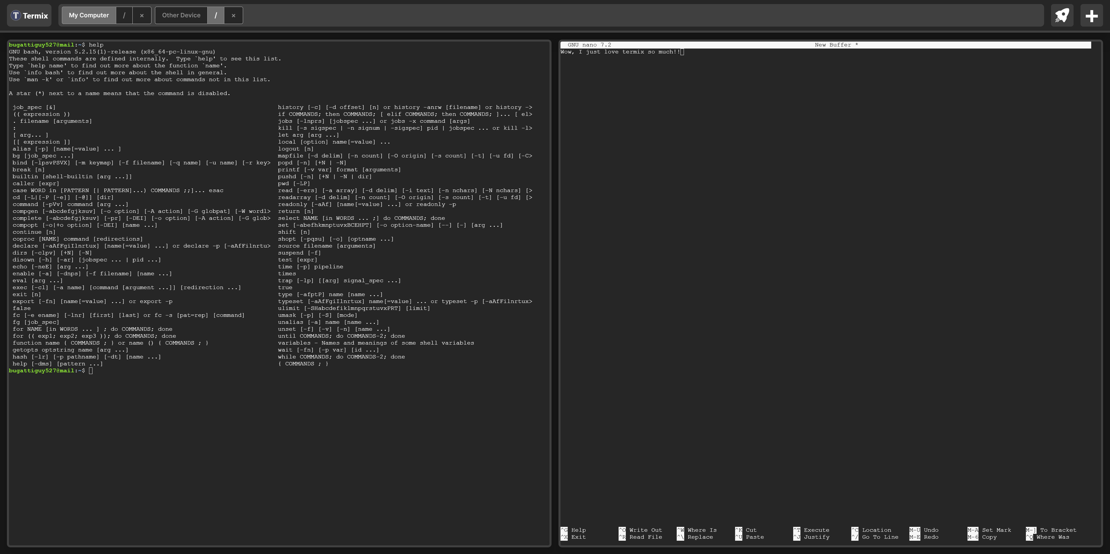Switch to the Other Device tab
Screen dimensions: 1110x554
pos(181,16)
